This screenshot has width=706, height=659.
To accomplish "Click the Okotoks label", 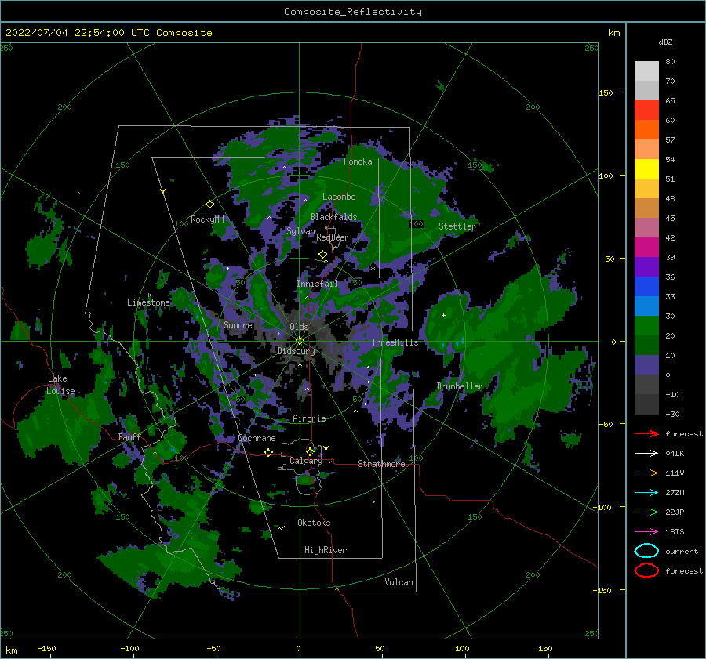I will coord(314,523).
